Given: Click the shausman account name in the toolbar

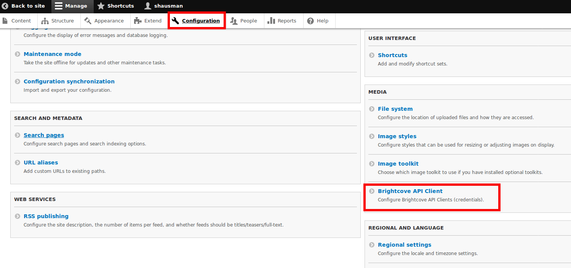Looking at the screenshot, I should tap(168, 6).
